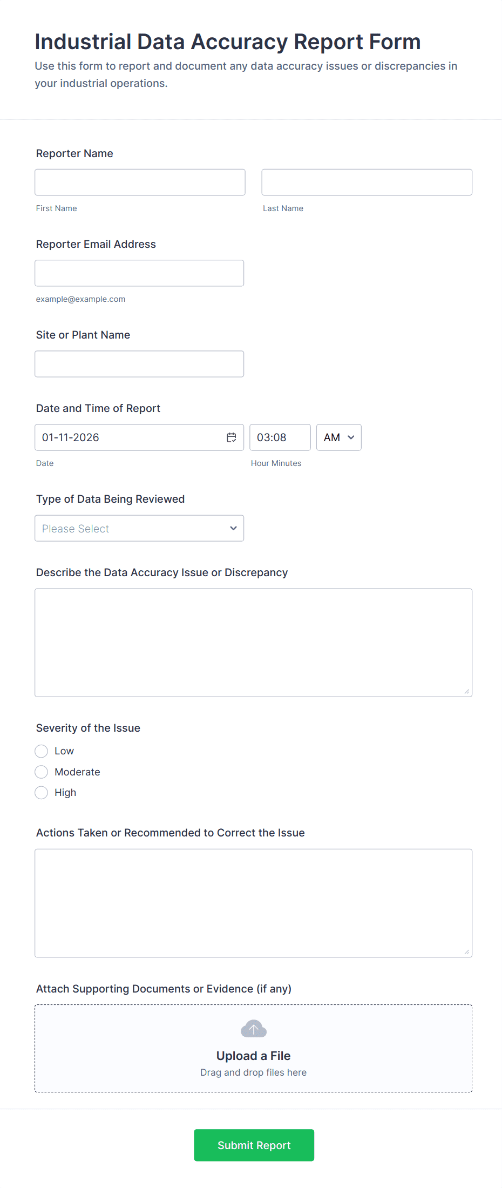Image resolution: width=502 pixels, height=1188 pixels.
Task: Click the Upload a File drop area
Action: coord(253,1048)
